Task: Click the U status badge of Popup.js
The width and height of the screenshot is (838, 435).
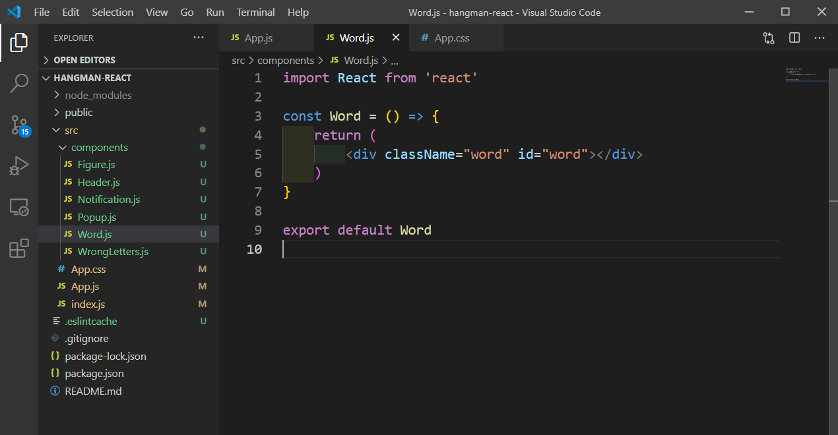Action: coord(203,217)
